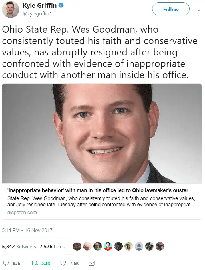Click the dispatch.com domain text
205x270 pixels.
(22, 213)
